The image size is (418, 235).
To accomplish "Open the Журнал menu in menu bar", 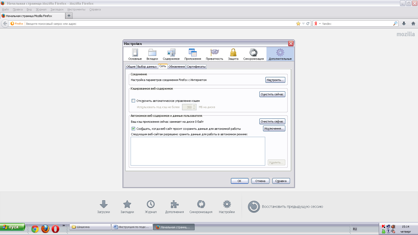I will coord(41,9).
